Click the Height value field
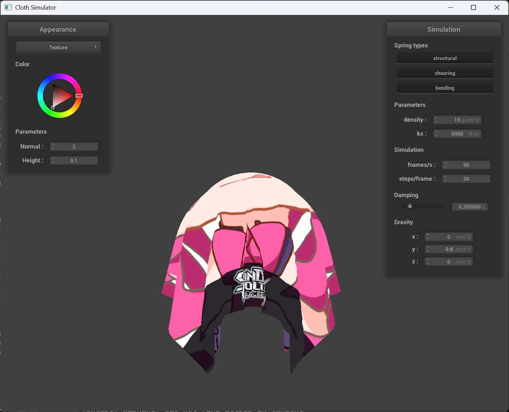509x412 pixels. pyautogui.click(x=74, y=160)
